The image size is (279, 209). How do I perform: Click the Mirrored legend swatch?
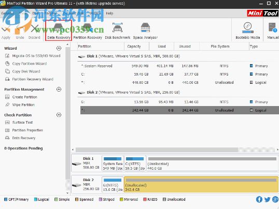[121, 199]
